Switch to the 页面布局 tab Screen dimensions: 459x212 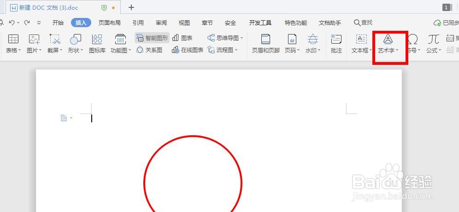pyautogui.click(x=110, y=23)
